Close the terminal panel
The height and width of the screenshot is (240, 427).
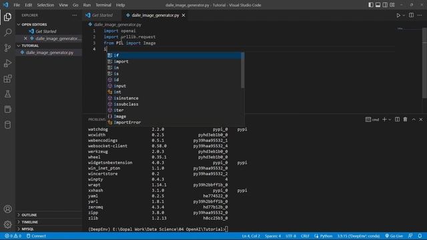[421, 119]
